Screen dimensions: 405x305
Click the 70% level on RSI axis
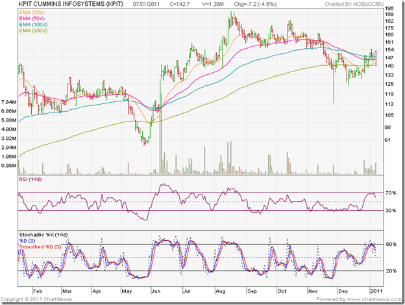pyautogui.click(x=392, y=193)
